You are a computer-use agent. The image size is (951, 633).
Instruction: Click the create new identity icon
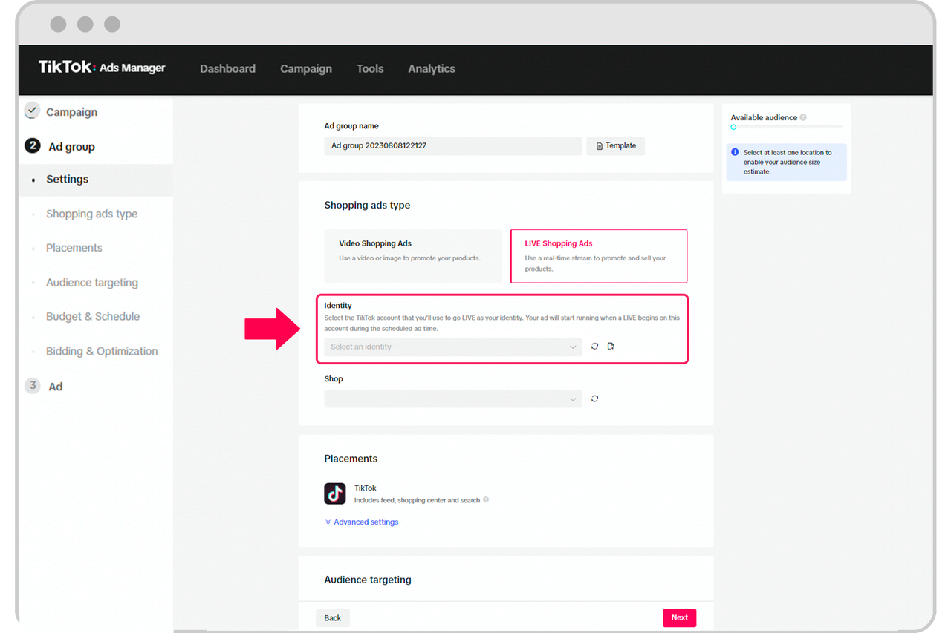[611, 347]
